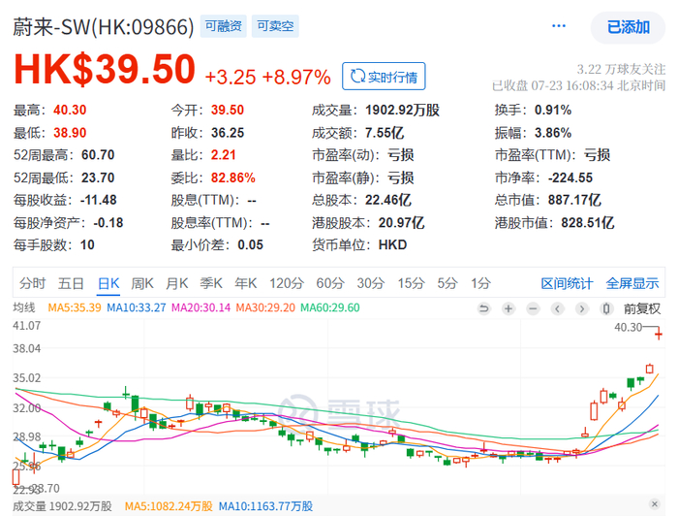This screenshot has width=678, height=516.
Task: Switch to the 15分 interval tab
Action: 412,283
